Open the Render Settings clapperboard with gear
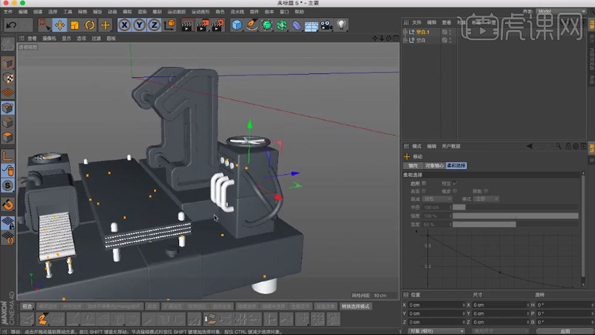595x335 pixels. [218, 25]
